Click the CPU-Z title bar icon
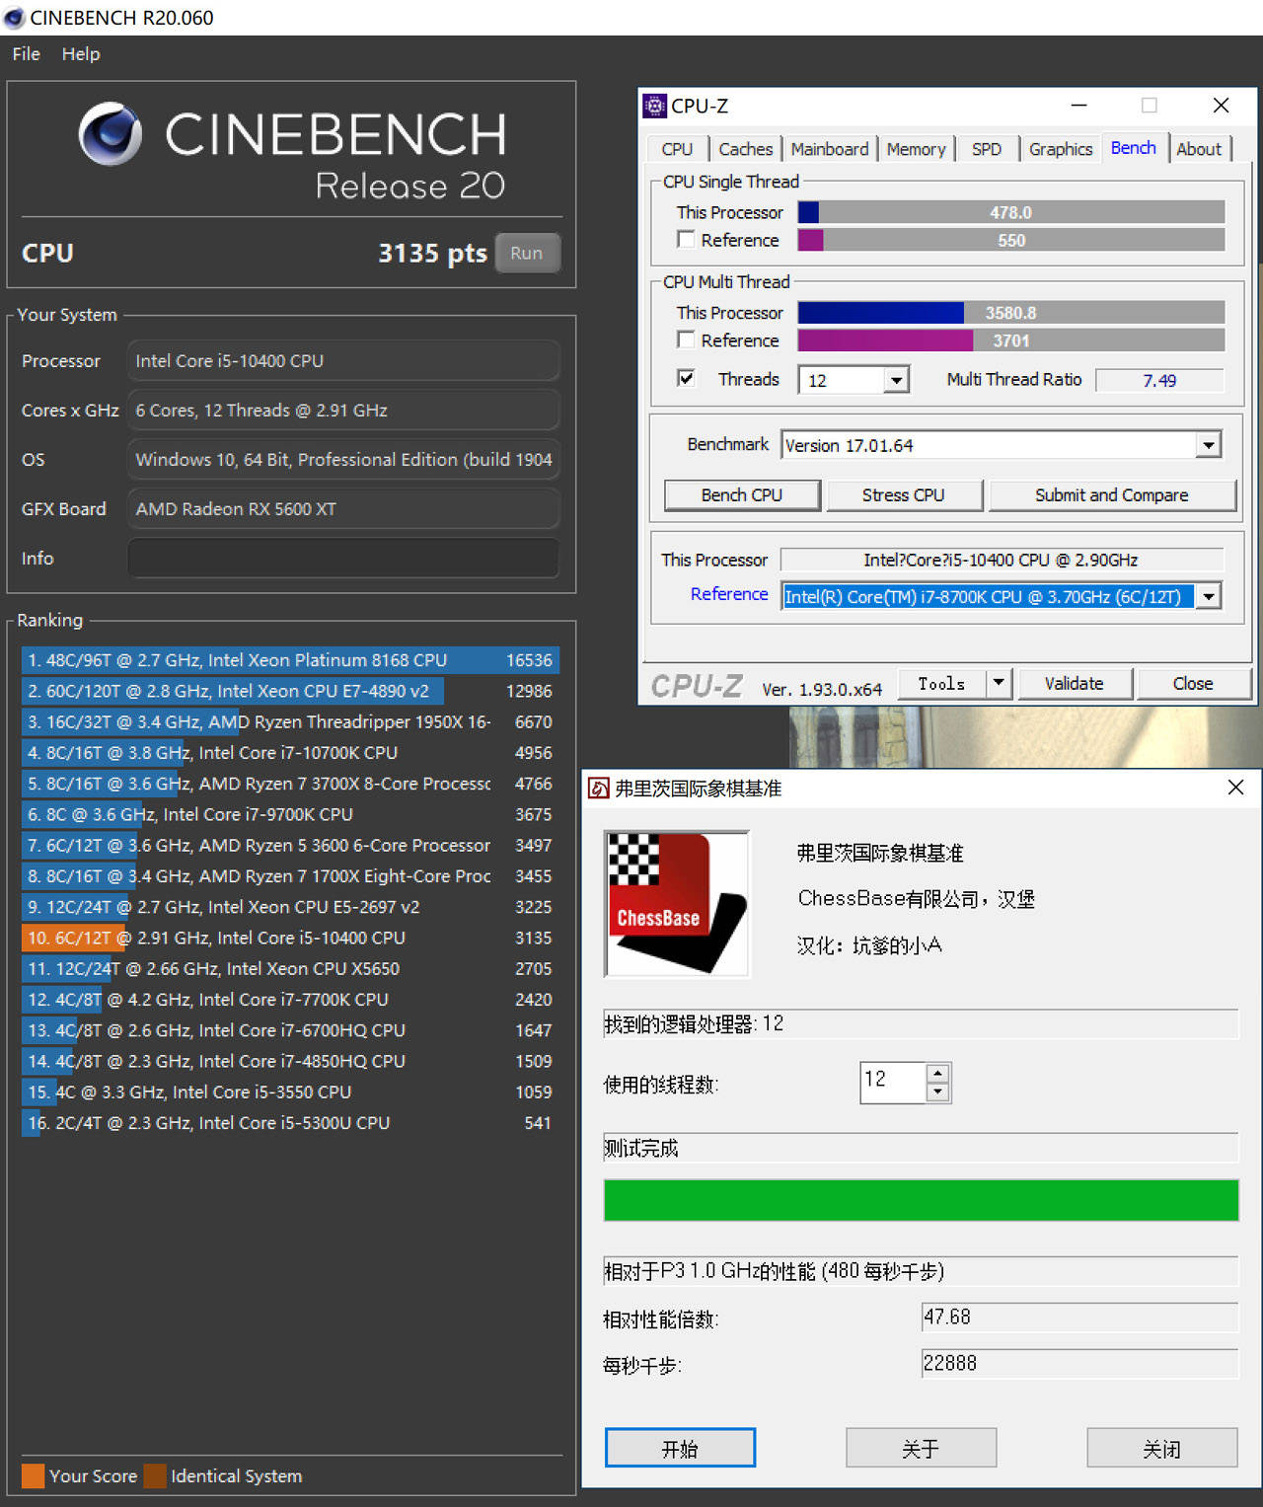Image resolution: width=1263 pixels, height=1507 pixels. click(654, 106)
